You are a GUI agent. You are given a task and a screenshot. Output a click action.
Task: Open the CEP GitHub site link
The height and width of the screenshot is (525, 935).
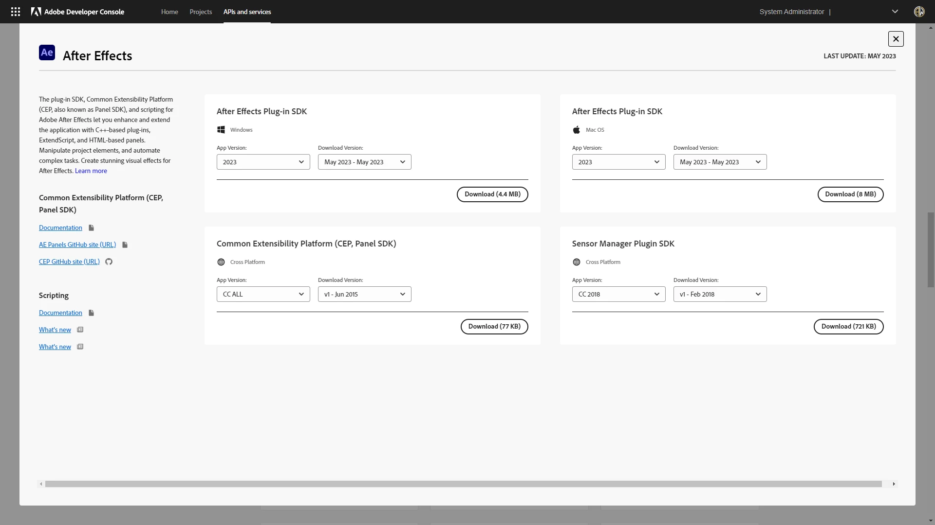69,262
